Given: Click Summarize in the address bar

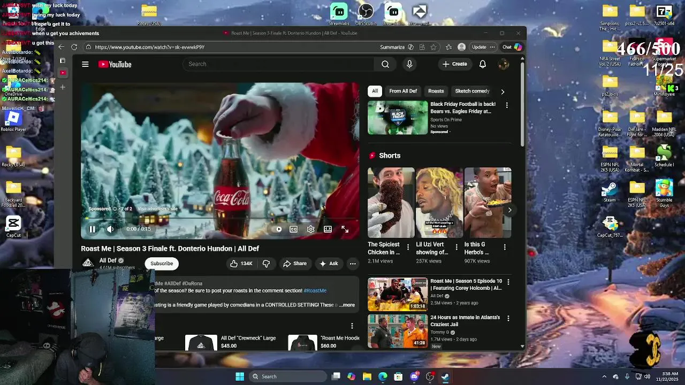Looking at the screenshot, I should click(x=392, y=47).
